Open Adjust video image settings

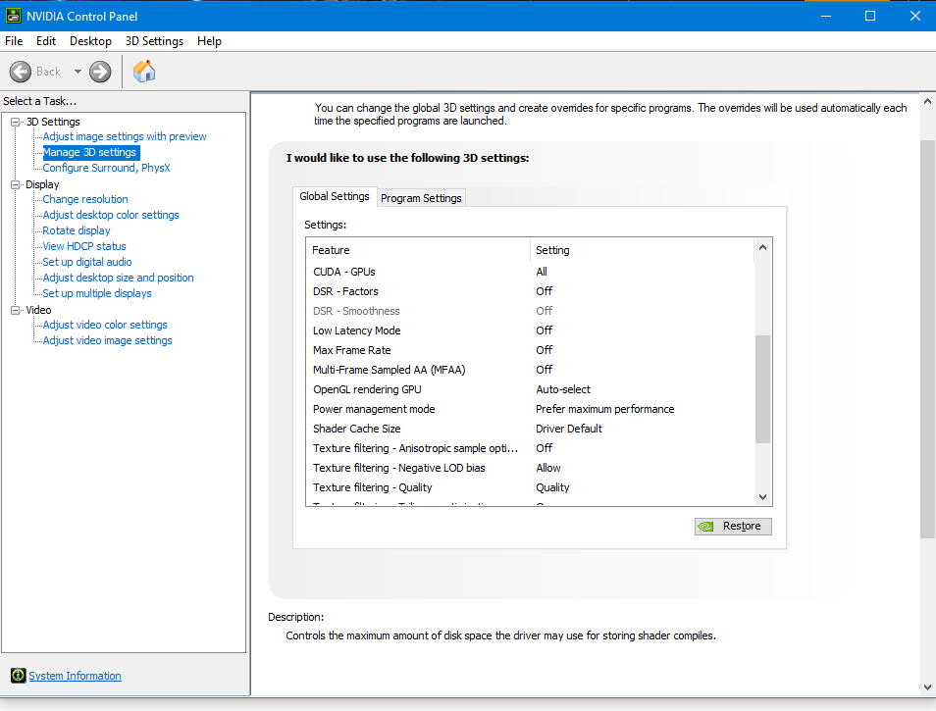pos(108,340)
